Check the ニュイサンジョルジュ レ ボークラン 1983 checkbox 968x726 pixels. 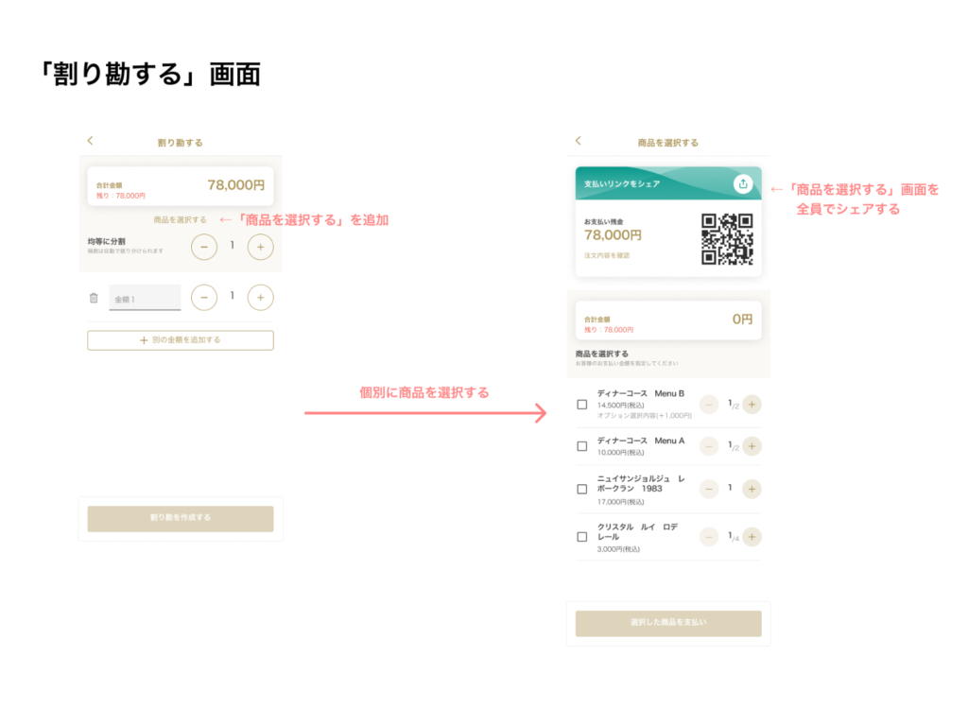coord(581,489)
